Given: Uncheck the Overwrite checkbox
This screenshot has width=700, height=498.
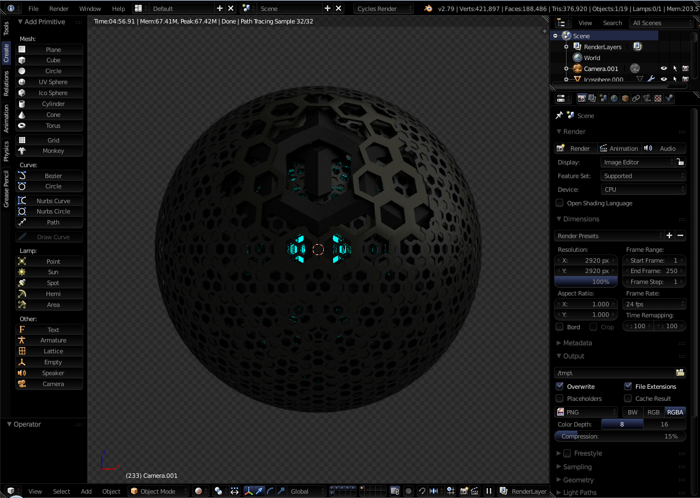Looking at the screenshot, I should [559, 386].
